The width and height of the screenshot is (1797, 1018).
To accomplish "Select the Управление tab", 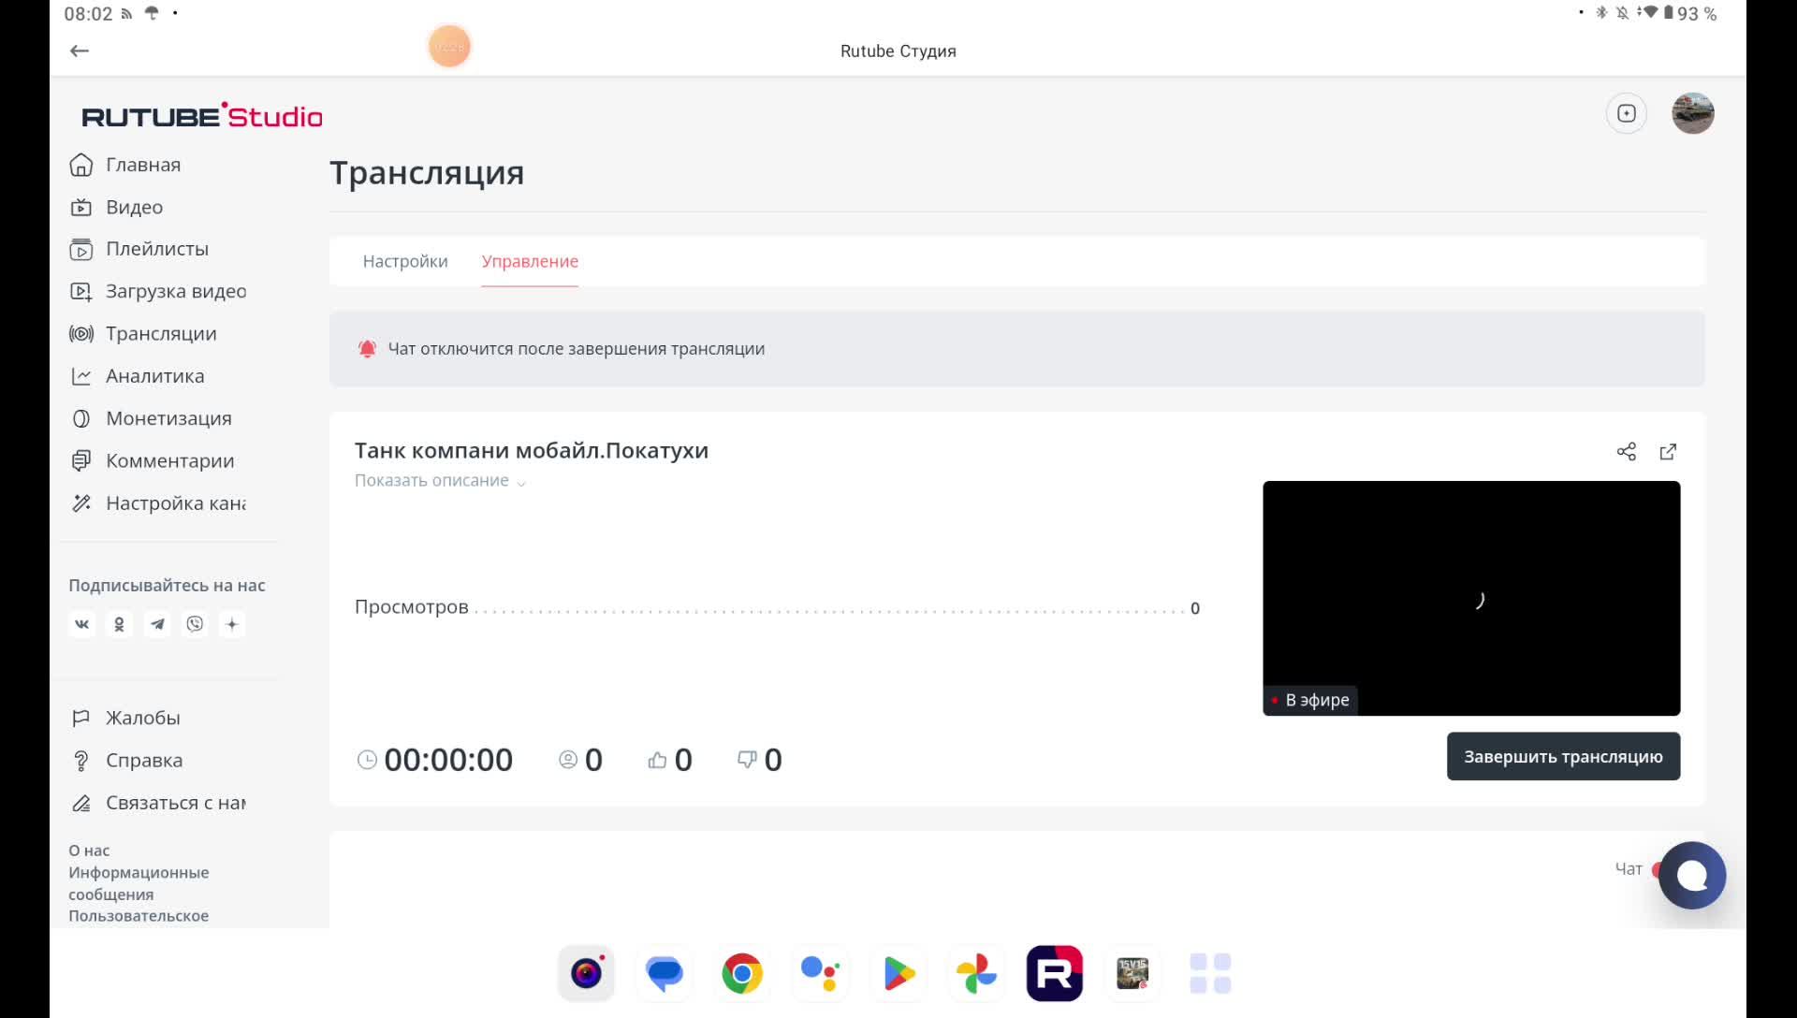I will point(530,262).
